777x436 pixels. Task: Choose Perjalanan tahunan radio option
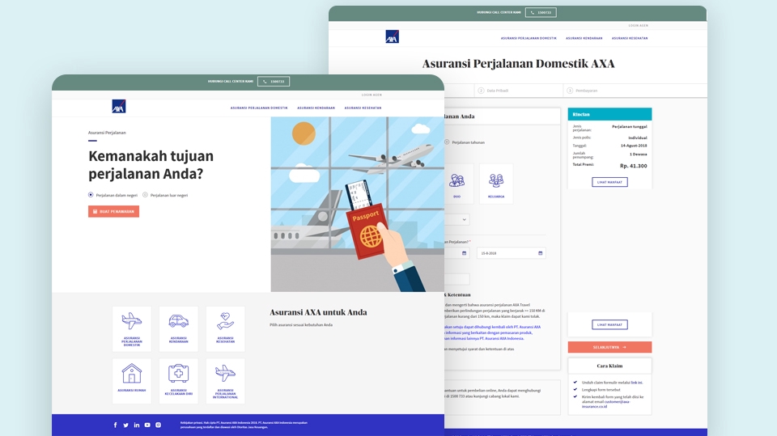[447, 142]
